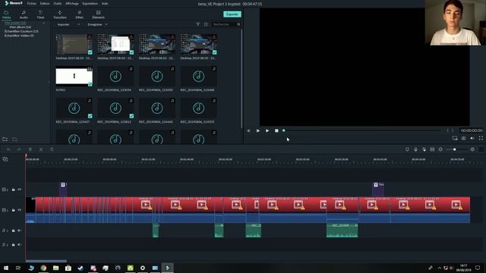Delete the selected media folder
The height and width of the screenshot is (273, 486).
[x=14, y=140]
